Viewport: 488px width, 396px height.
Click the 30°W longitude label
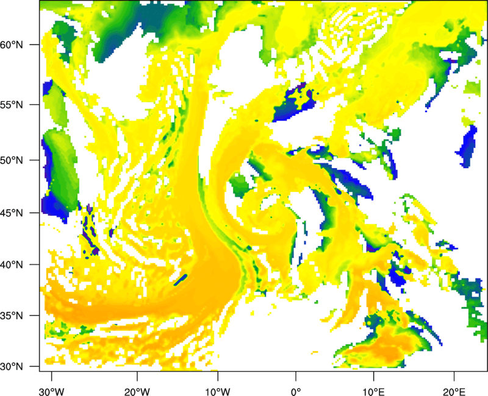click(52, 392)
